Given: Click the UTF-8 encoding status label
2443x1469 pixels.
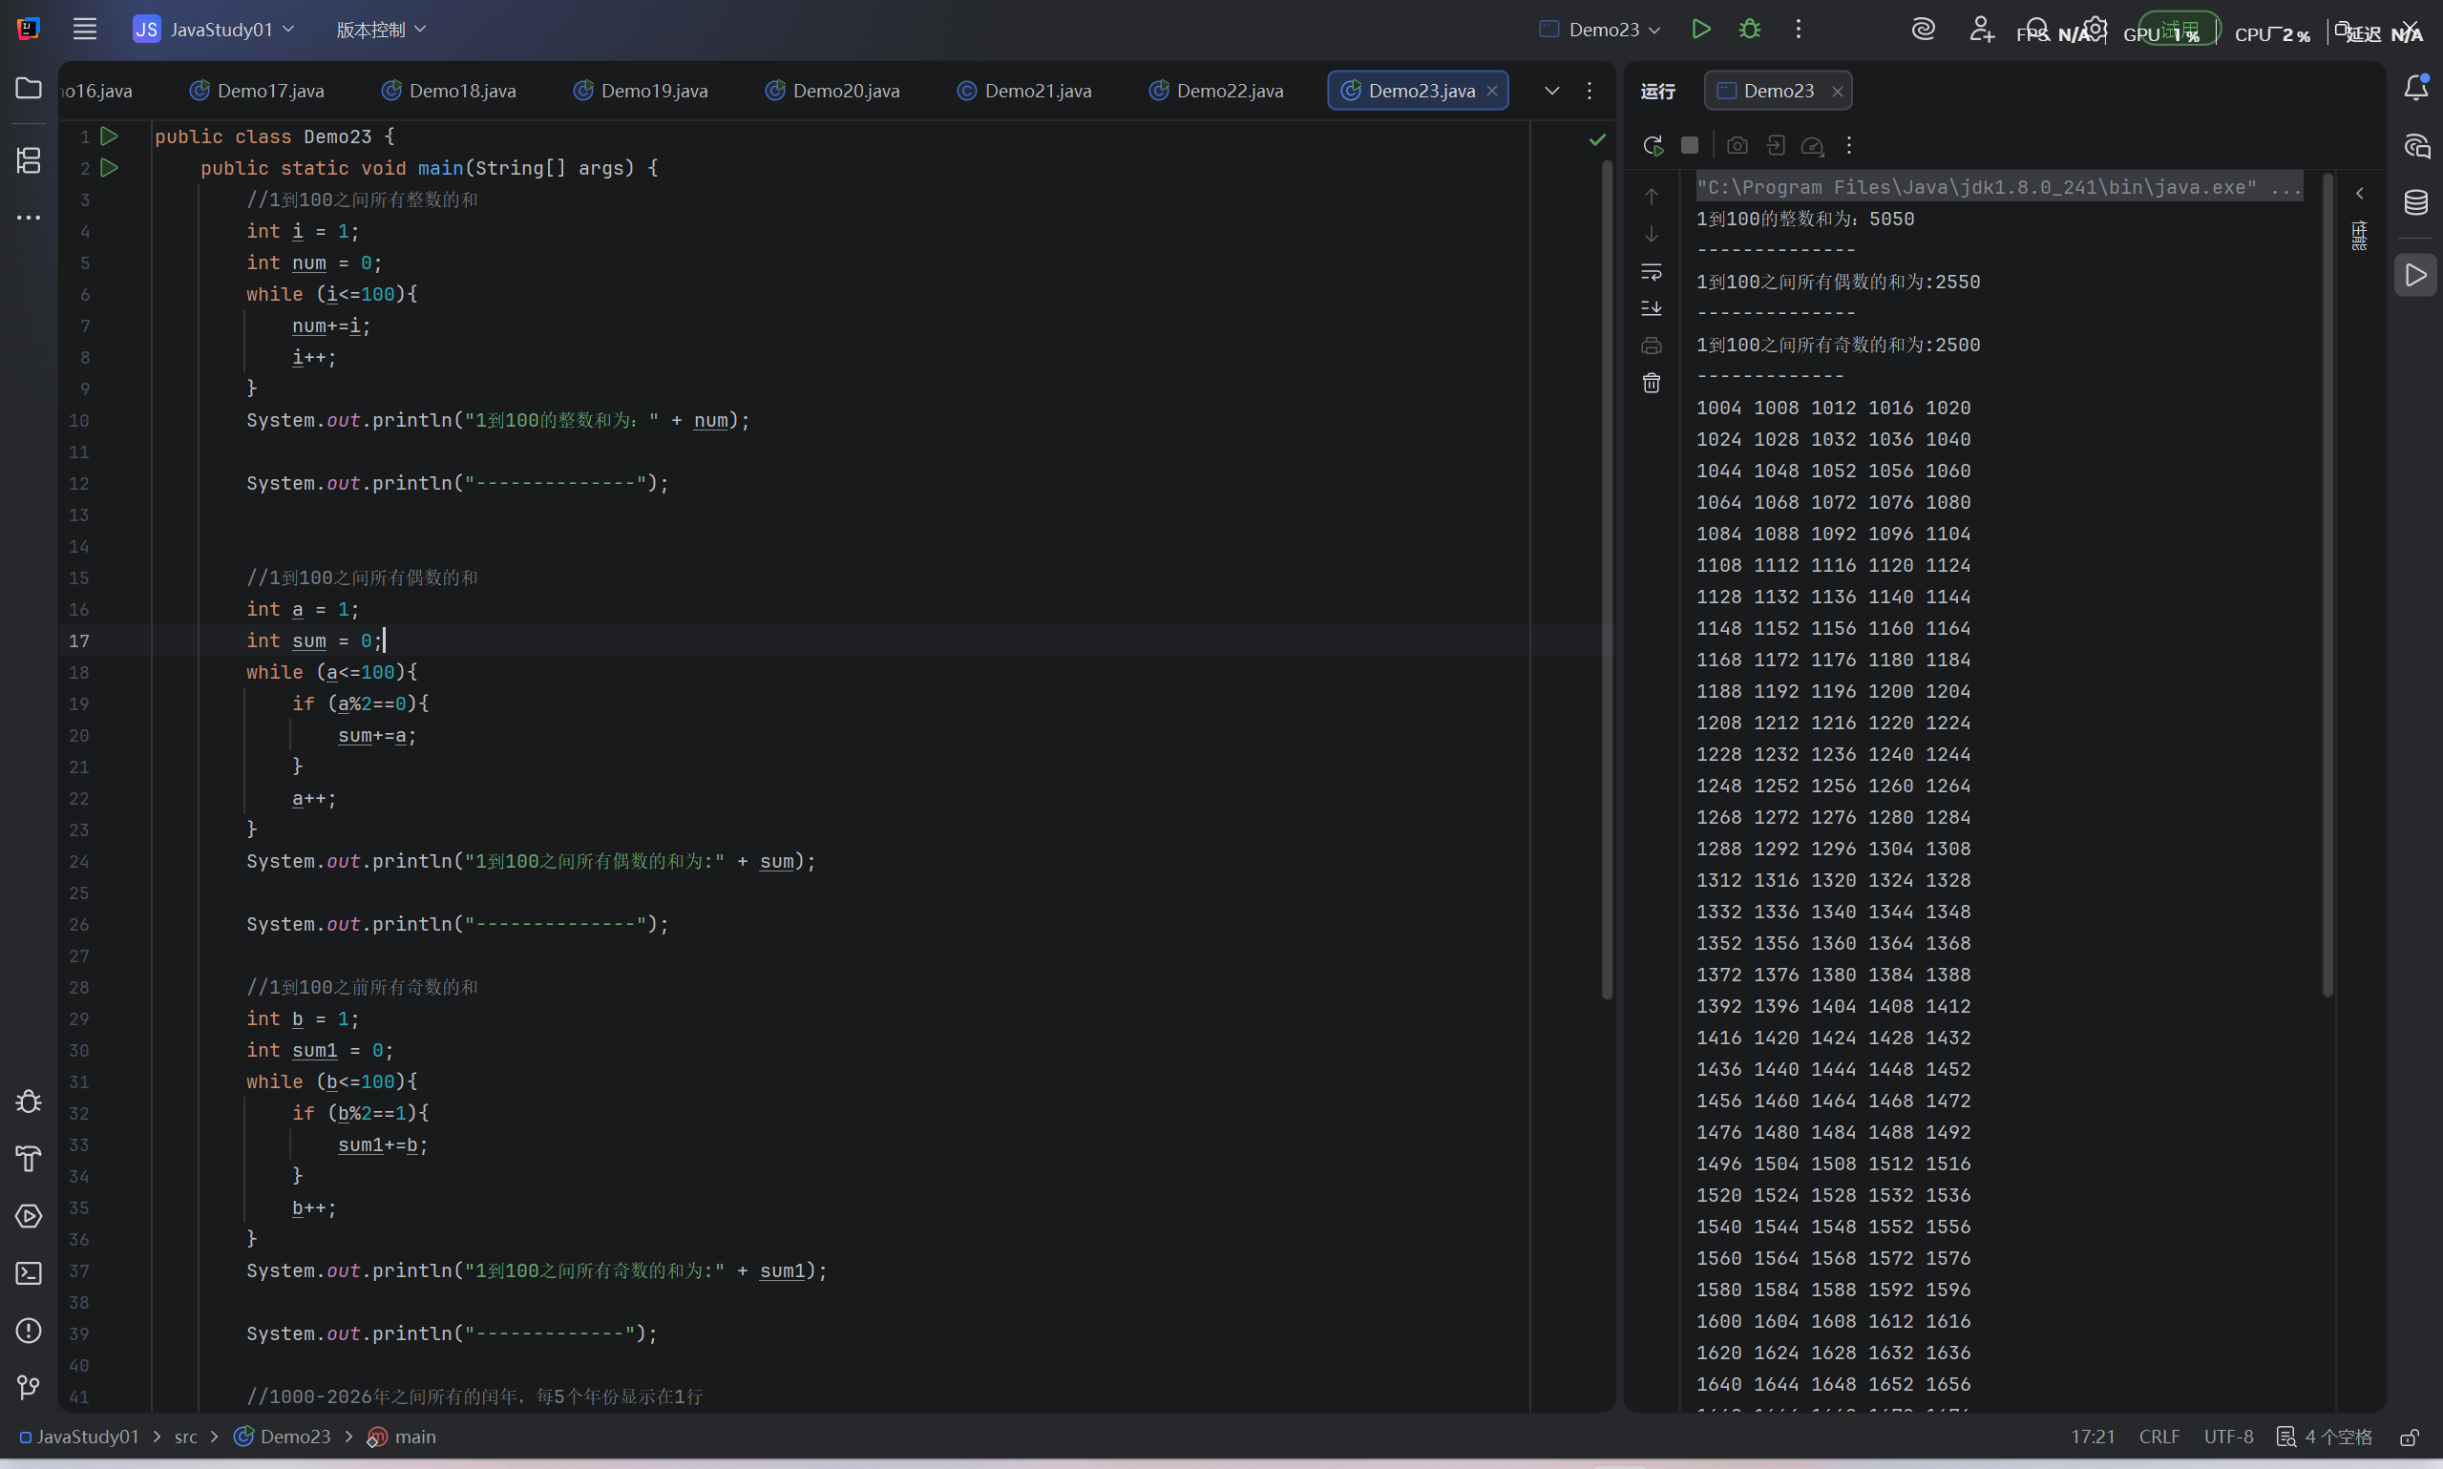Looking at the screenshot, I should 2228,1437.
